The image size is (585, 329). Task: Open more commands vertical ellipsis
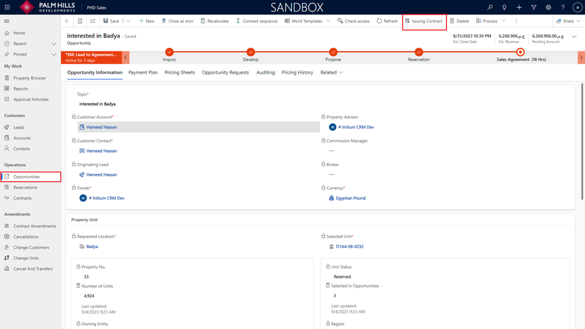pyautogui.click(x=516, y=21)
